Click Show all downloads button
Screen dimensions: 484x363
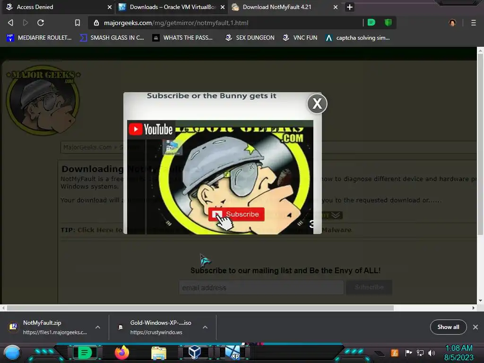448,327
